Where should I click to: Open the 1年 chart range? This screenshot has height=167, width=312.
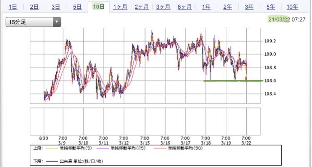click(206, 7)
